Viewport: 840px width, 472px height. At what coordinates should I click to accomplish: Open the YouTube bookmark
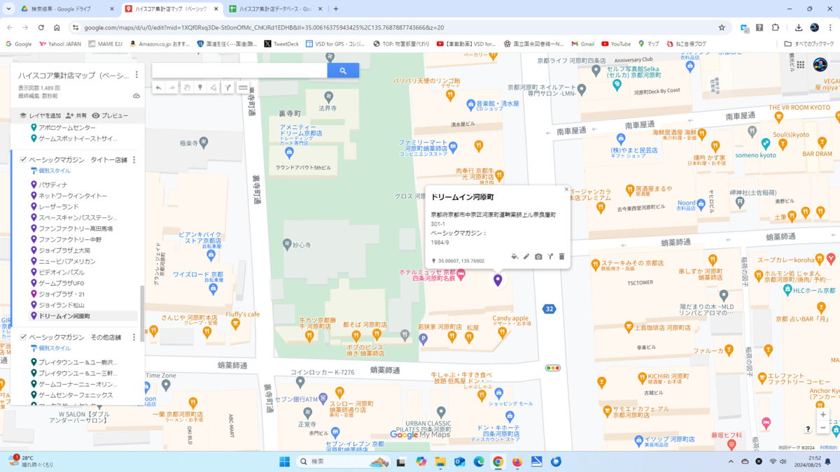[x=616, y=43]
